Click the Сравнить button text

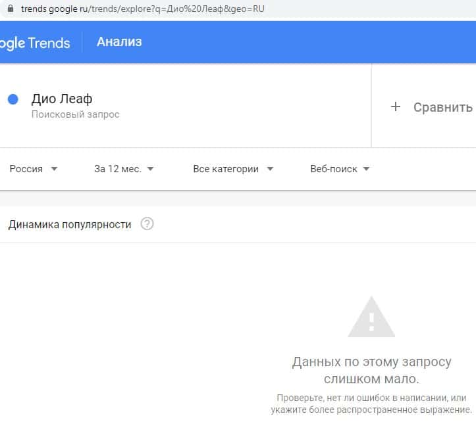(x=442, y=107)
